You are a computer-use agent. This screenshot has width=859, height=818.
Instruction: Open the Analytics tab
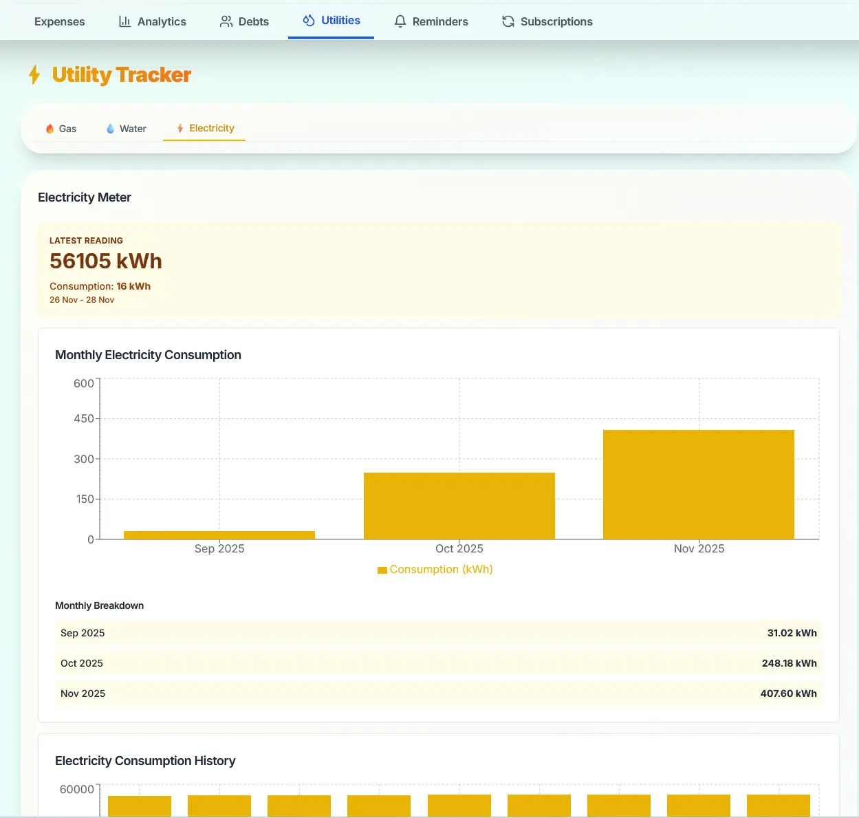click(x=153, y=21)
